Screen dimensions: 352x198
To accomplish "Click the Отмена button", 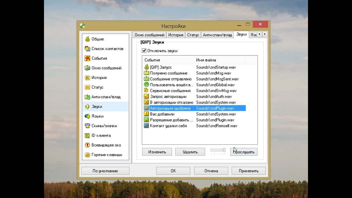I will coord(211,171).
